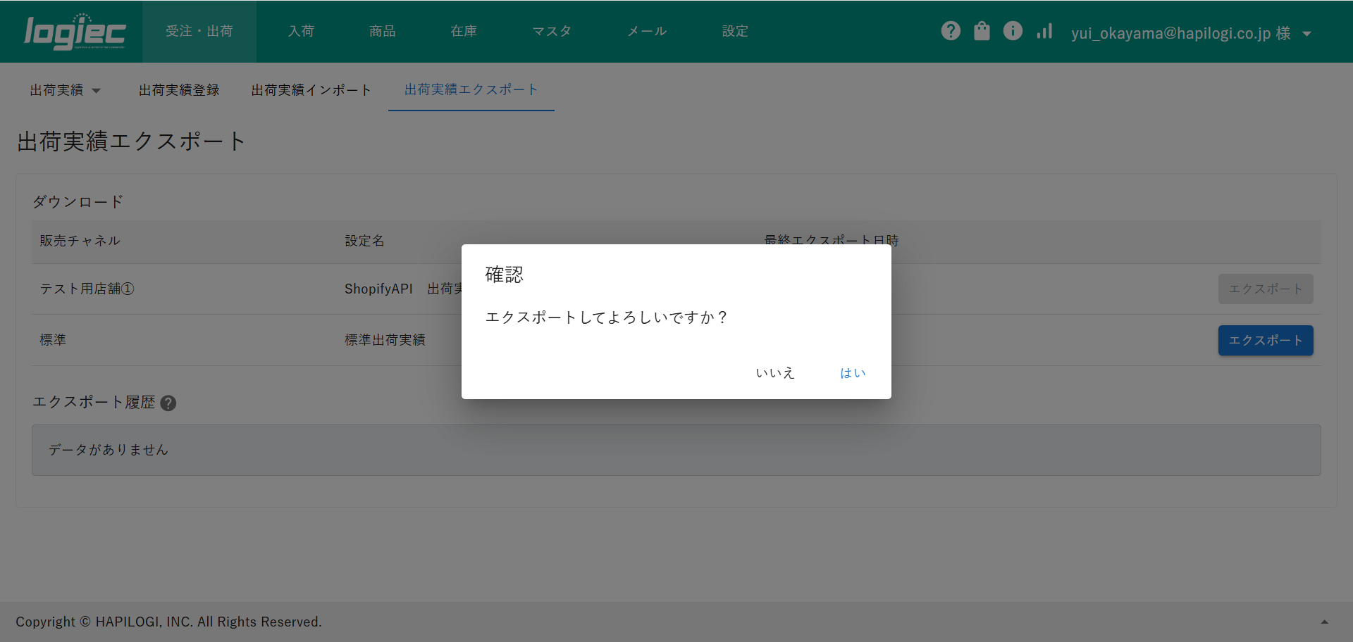Confirm export by clicking はい
Viewport: 1353px width, 642px height.
(853, 373)
